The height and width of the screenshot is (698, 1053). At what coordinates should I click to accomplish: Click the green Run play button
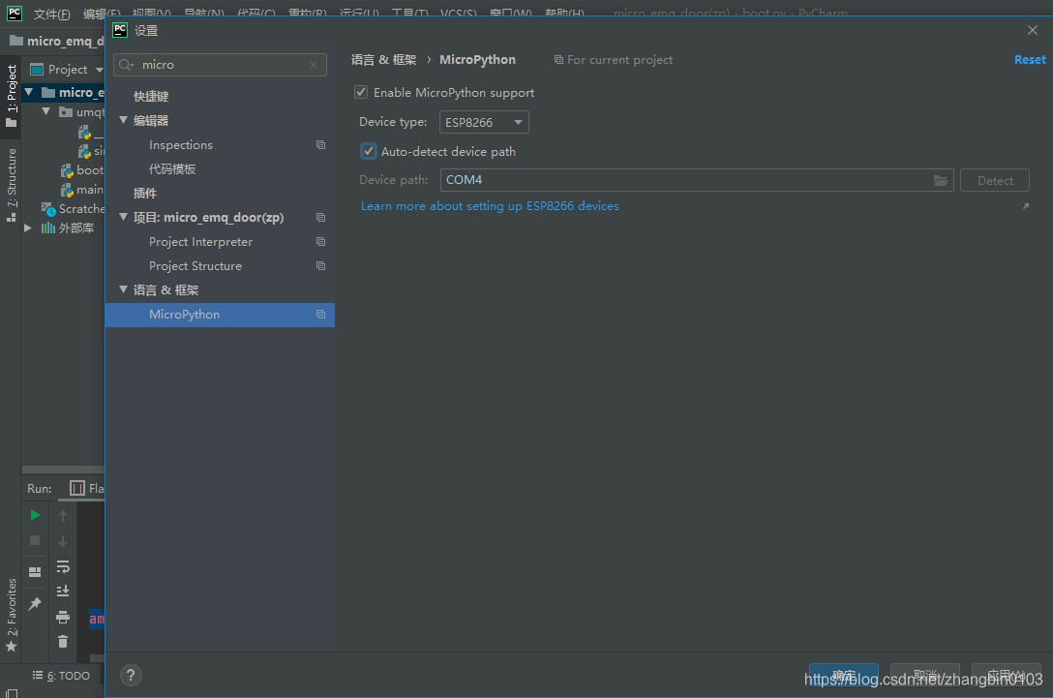point(35,515)
